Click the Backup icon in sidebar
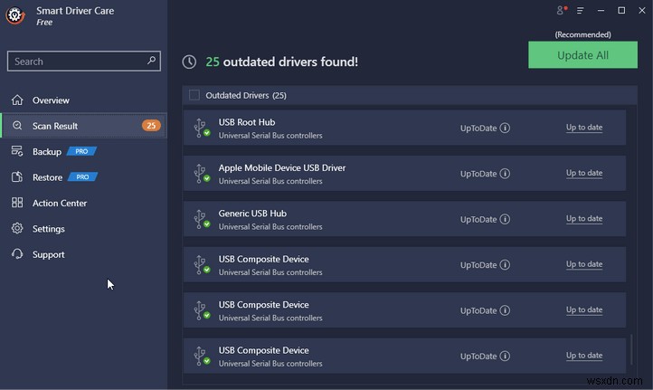The width and height of the screenshot is (653, 390). (x=17, y=151)
